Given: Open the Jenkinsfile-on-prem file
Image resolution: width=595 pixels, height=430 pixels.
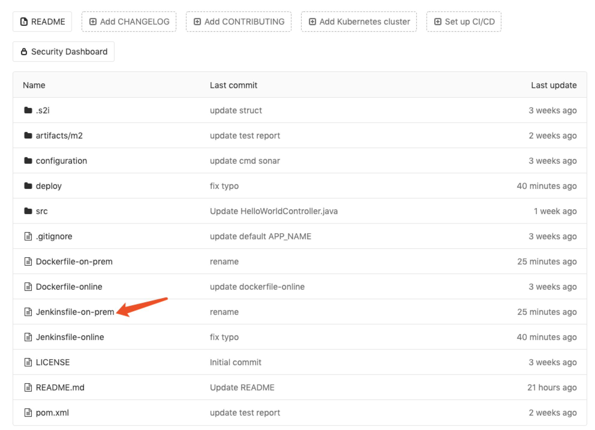Looking at the screenshot, I should (75, 312).
